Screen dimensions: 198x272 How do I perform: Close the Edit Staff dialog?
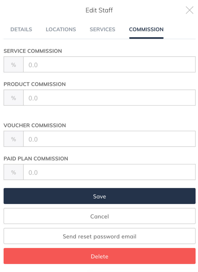[x=189, y=10]
